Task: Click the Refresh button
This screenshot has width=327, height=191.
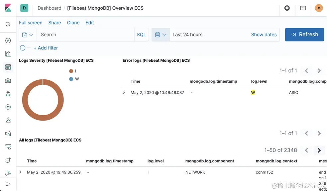Action: pos(304,35)
